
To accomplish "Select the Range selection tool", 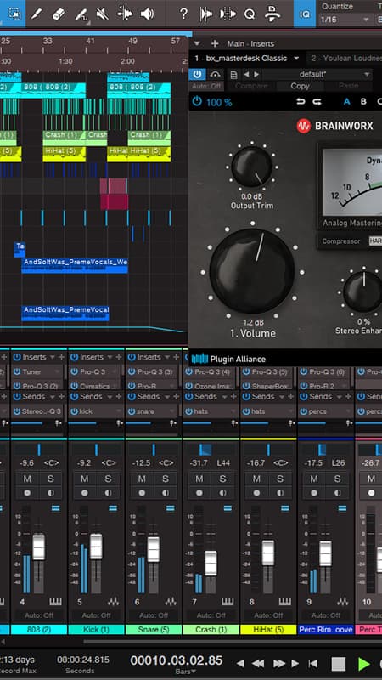I will coord(14,14).
